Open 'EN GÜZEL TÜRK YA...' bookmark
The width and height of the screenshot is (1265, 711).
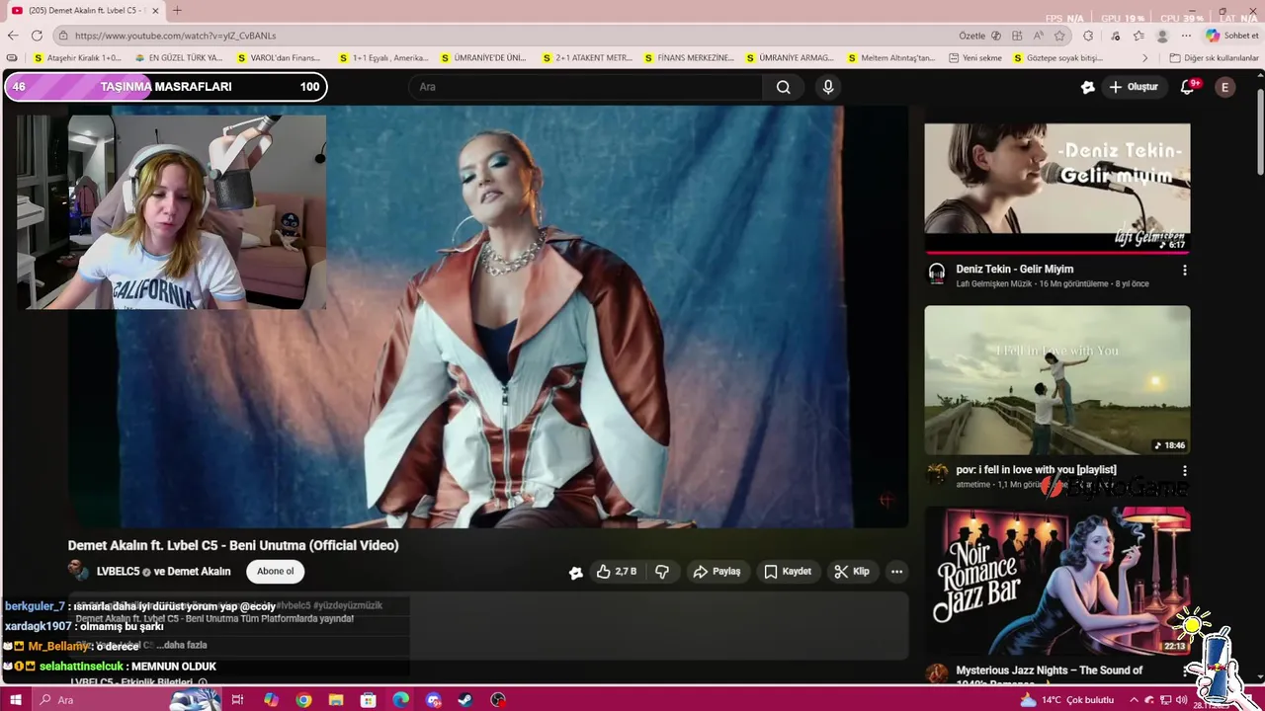coord(178,58)
